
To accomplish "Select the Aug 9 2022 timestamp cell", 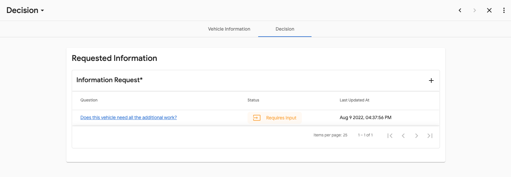I will tap(365, 117).
